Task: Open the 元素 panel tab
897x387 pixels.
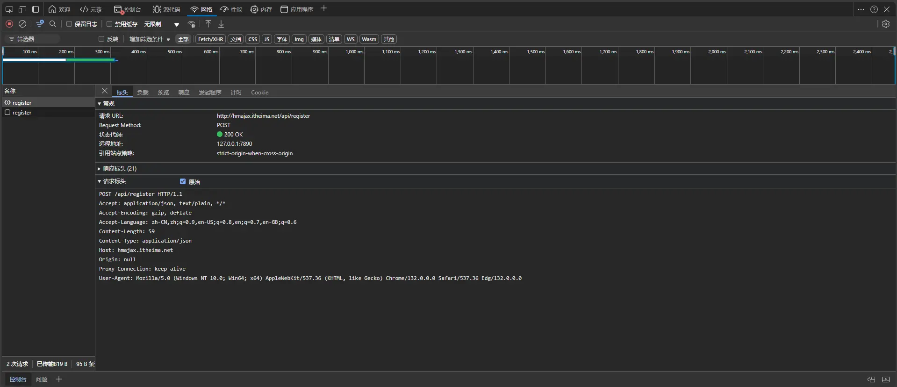Action: pyautogui.click(x=91, y=9)
